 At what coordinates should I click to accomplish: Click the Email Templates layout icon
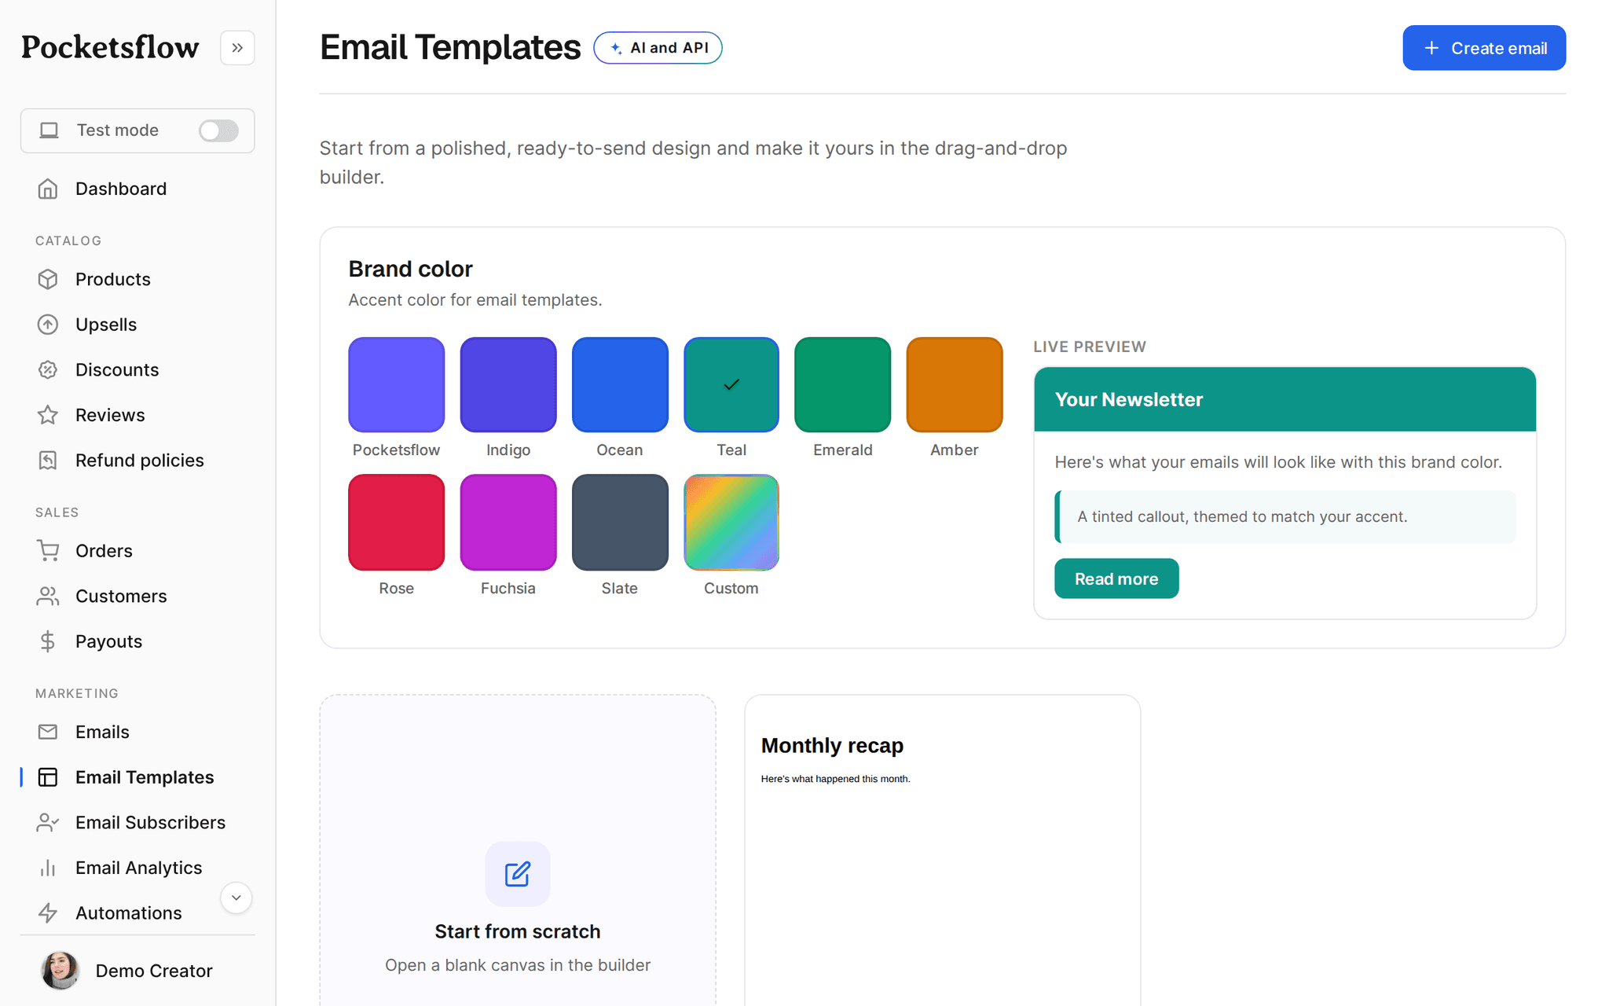click(48, 777)
